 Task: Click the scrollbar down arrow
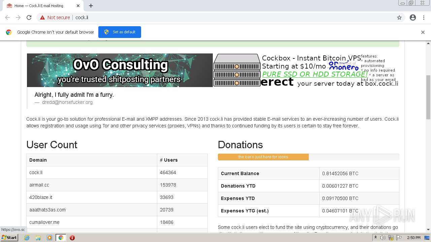pos(428,230)
